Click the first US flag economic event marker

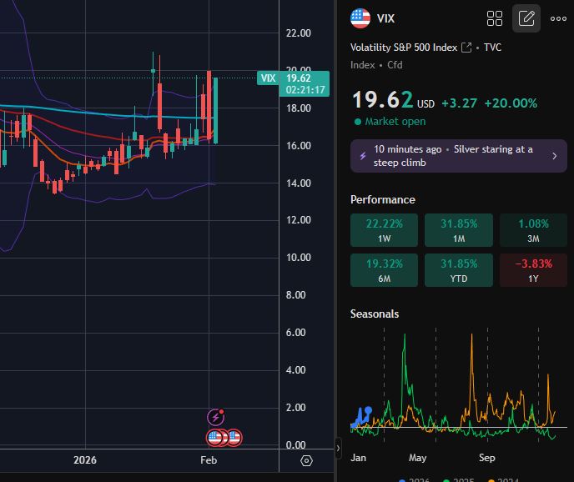click(x=215, y=438)
